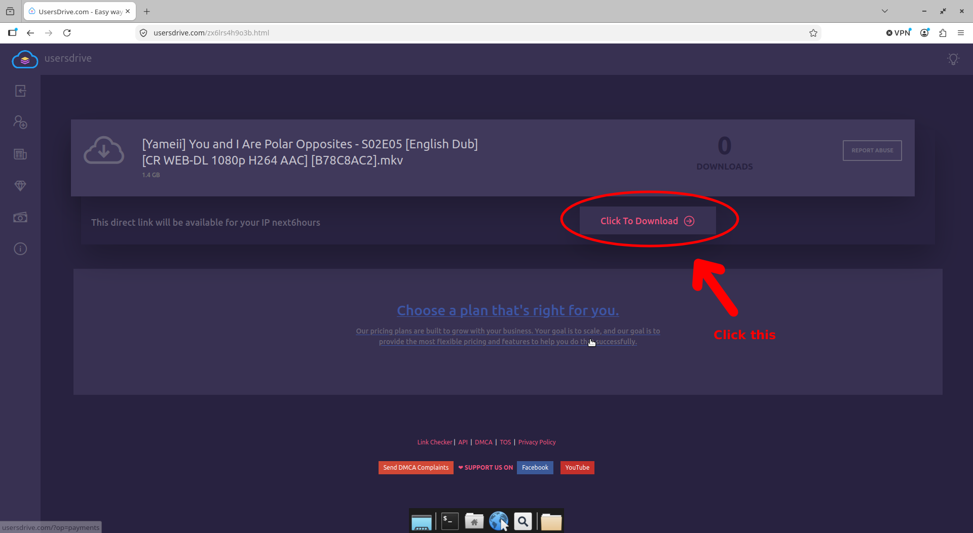Click the '1.4 GB' file size text
Screen dimensions: 973x533
coord(151,175)
